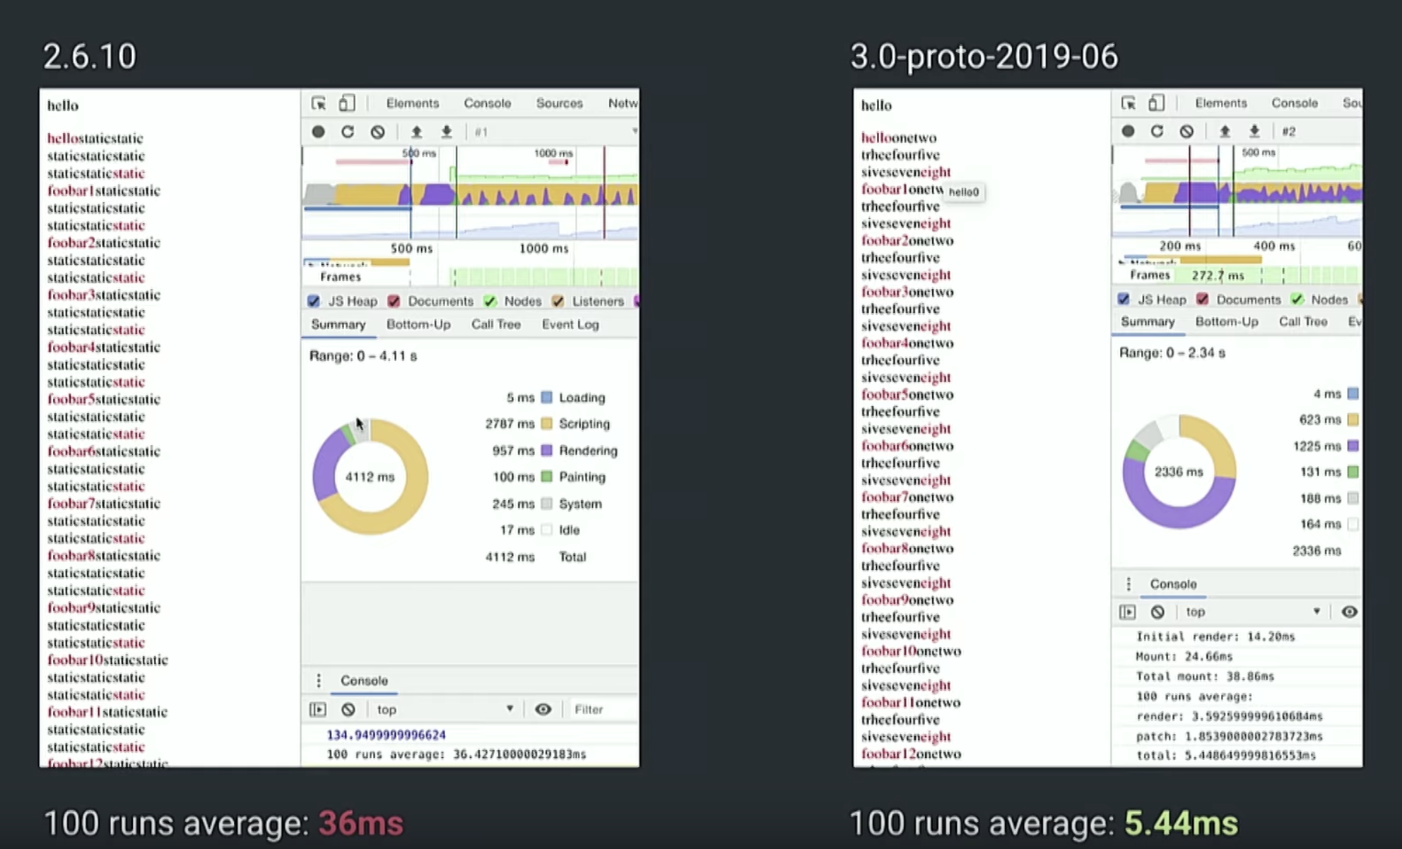Toggle Documents checkbox in left panel

(394, 301)
